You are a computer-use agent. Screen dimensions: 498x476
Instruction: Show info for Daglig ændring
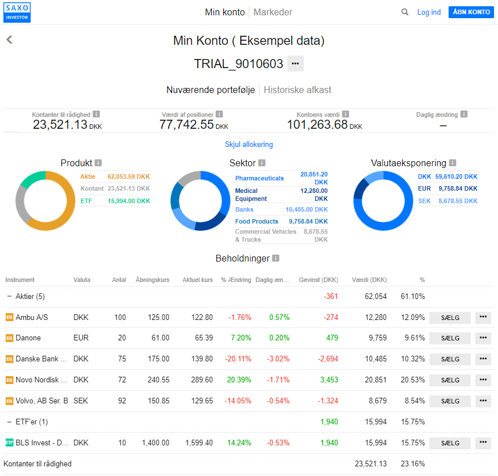tap(464, 114)
